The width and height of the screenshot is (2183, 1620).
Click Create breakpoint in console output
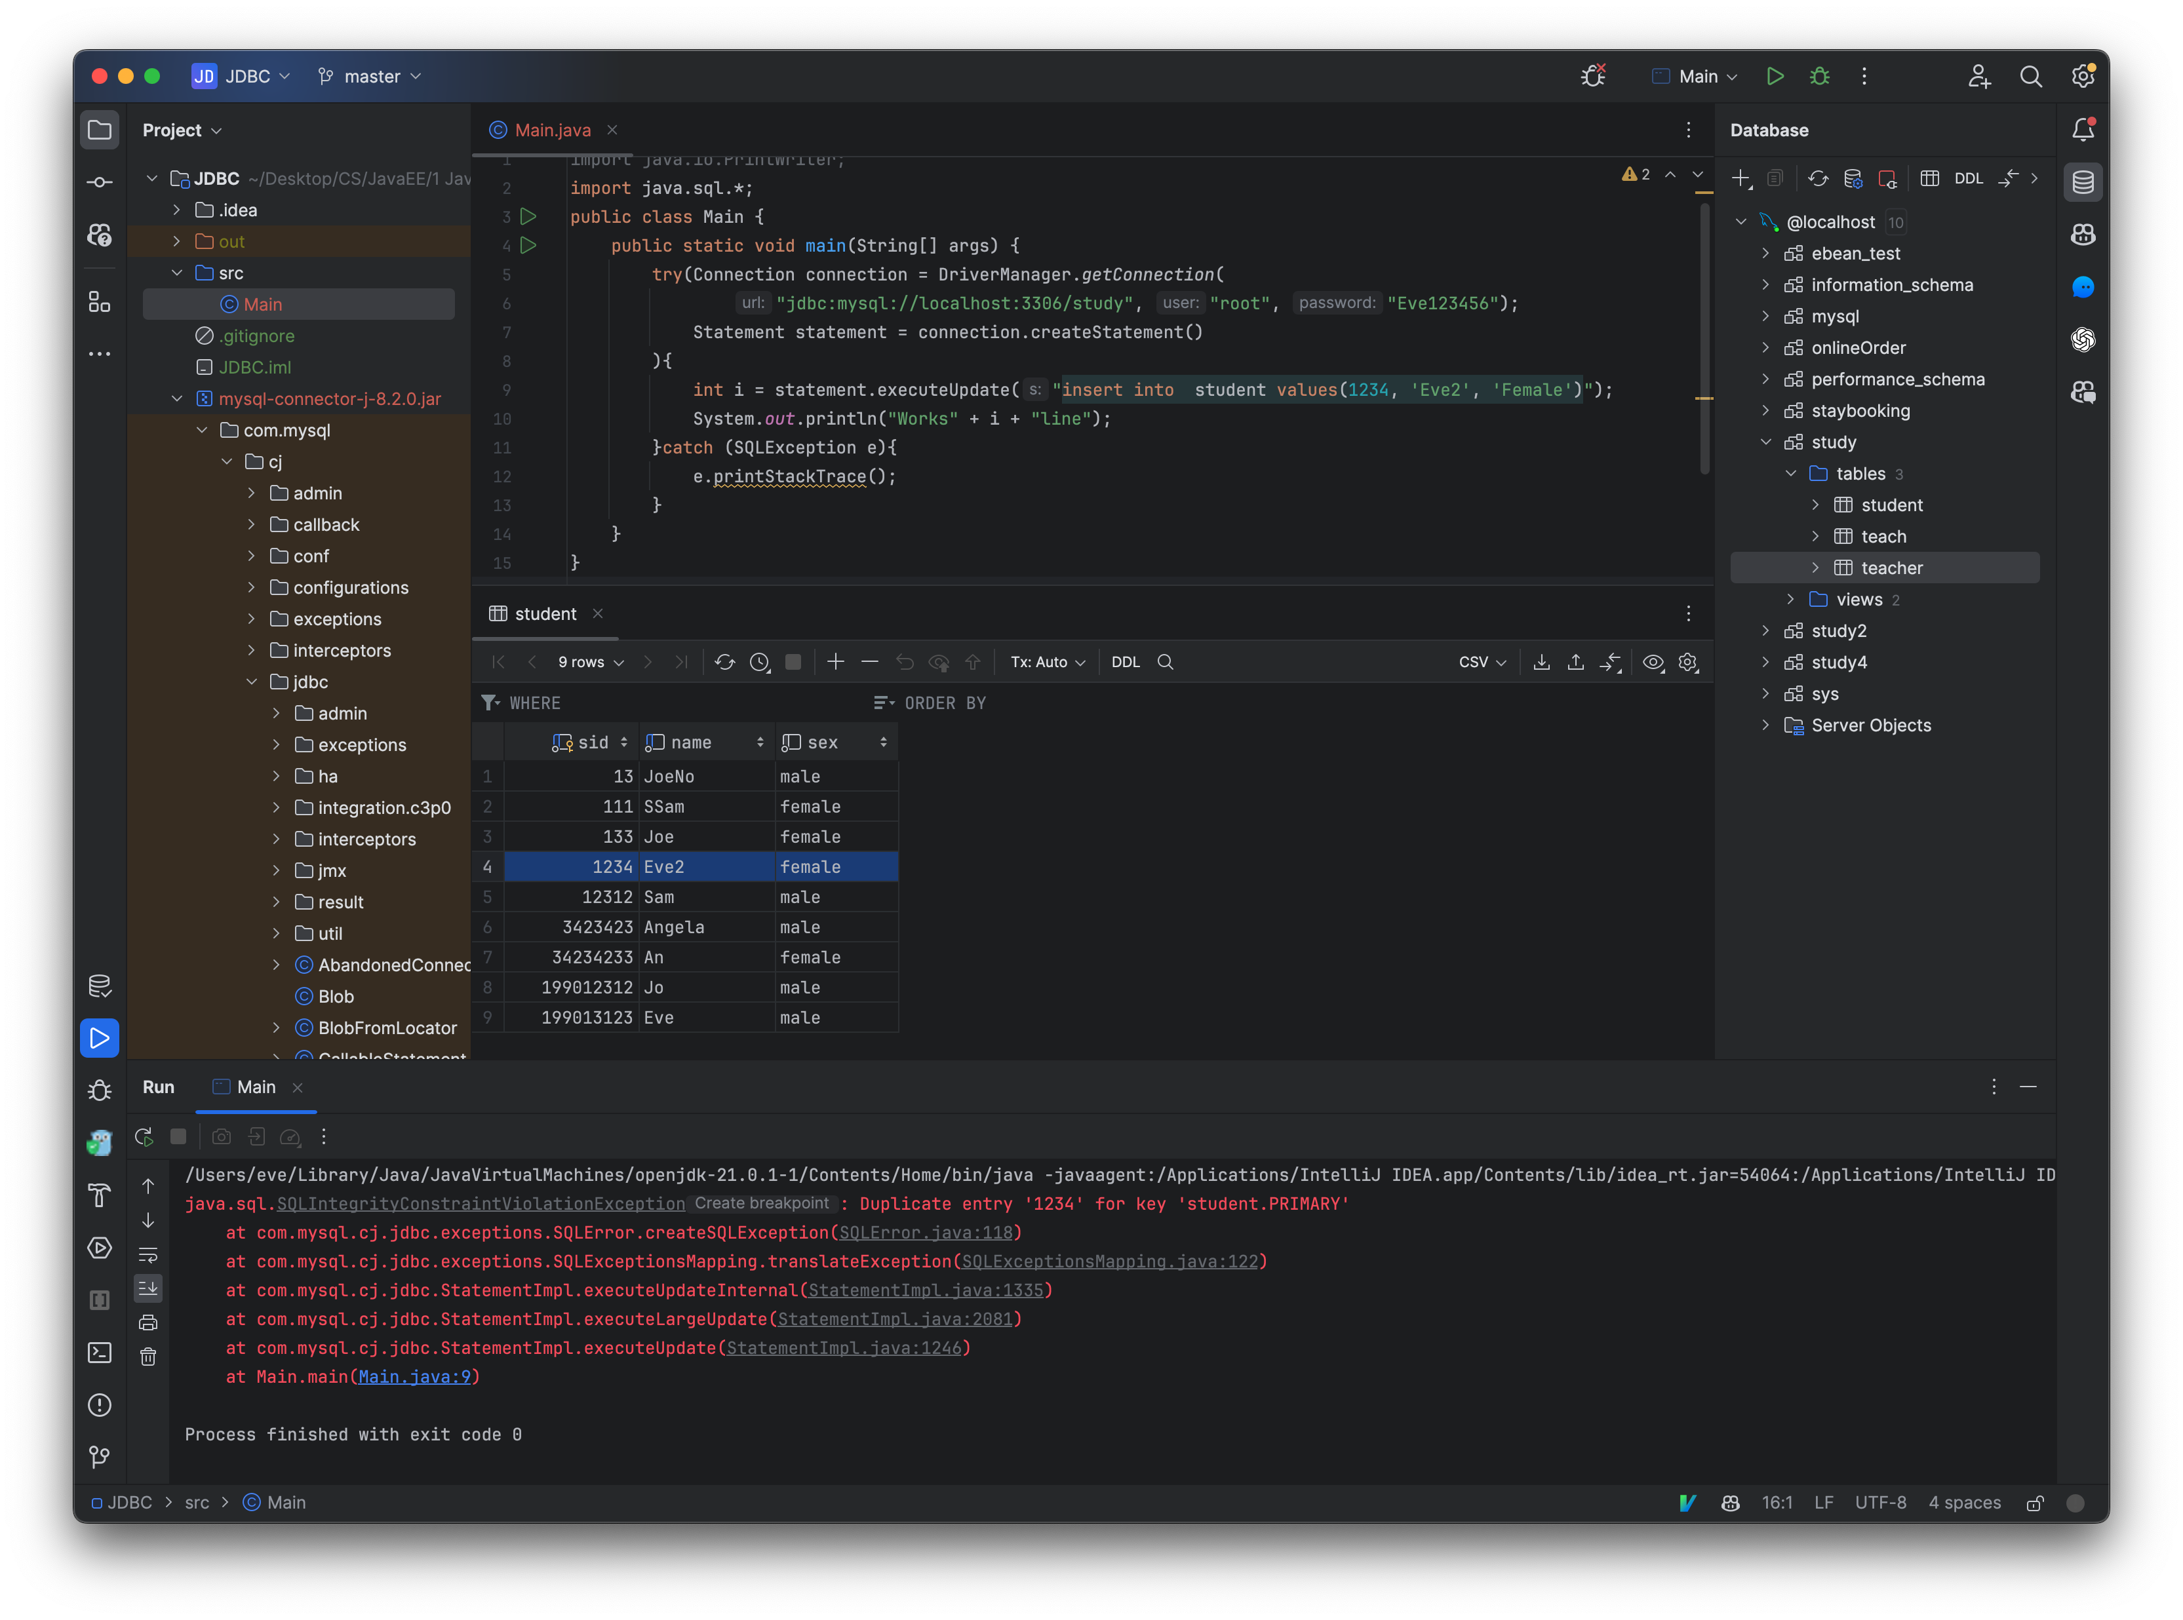(761, 1203)
